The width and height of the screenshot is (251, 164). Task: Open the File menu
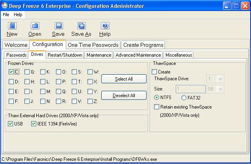6,15
